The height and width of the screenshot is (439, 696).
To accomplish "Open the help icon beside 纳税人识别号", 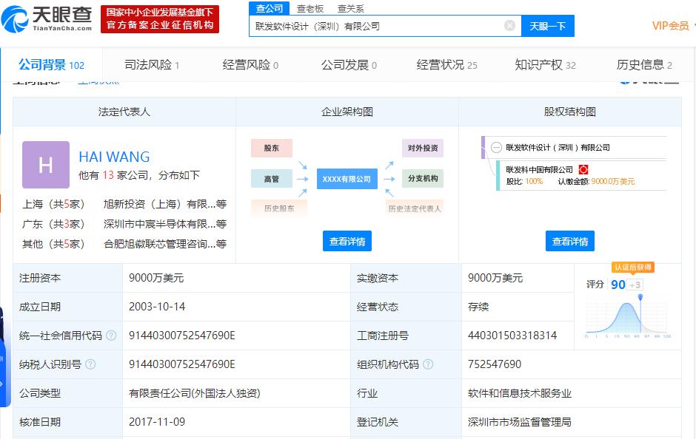I will [90, 364].
